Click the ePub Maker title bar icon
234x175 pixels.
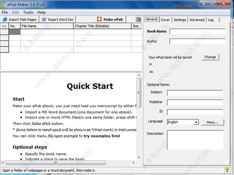point(2,4)
